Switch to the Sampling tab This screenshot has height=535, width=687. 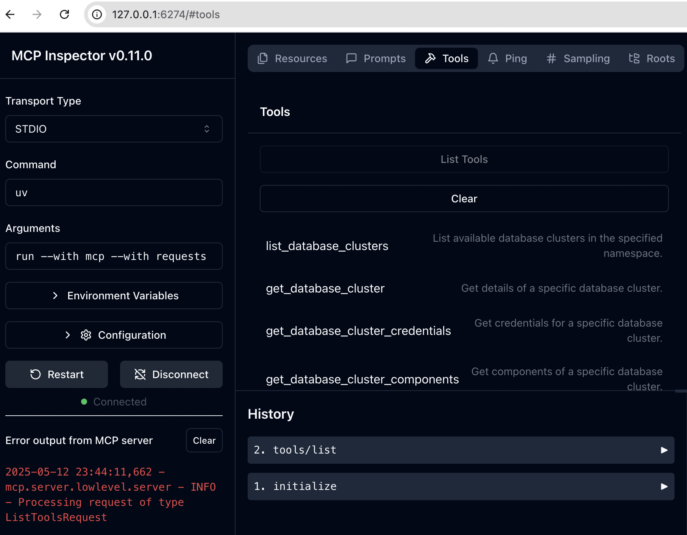578,58
